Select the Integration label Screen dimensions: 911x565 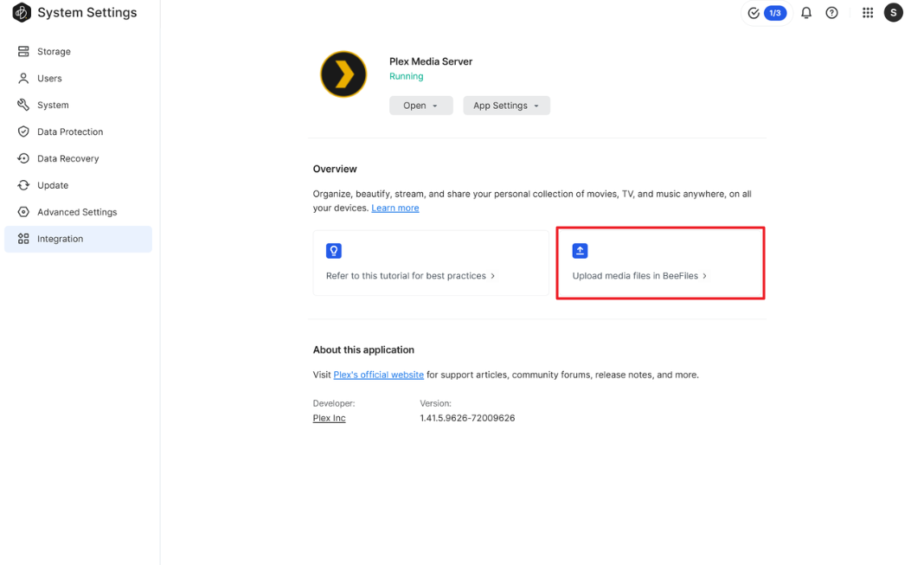click(61, 239)
